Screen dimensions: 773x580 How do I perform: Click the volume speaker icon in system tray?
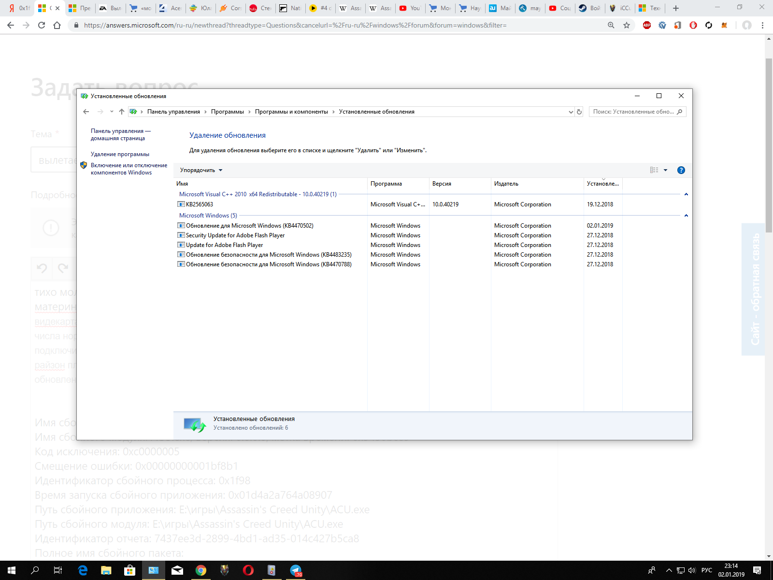pyautogui.click(x=692, y=570)
